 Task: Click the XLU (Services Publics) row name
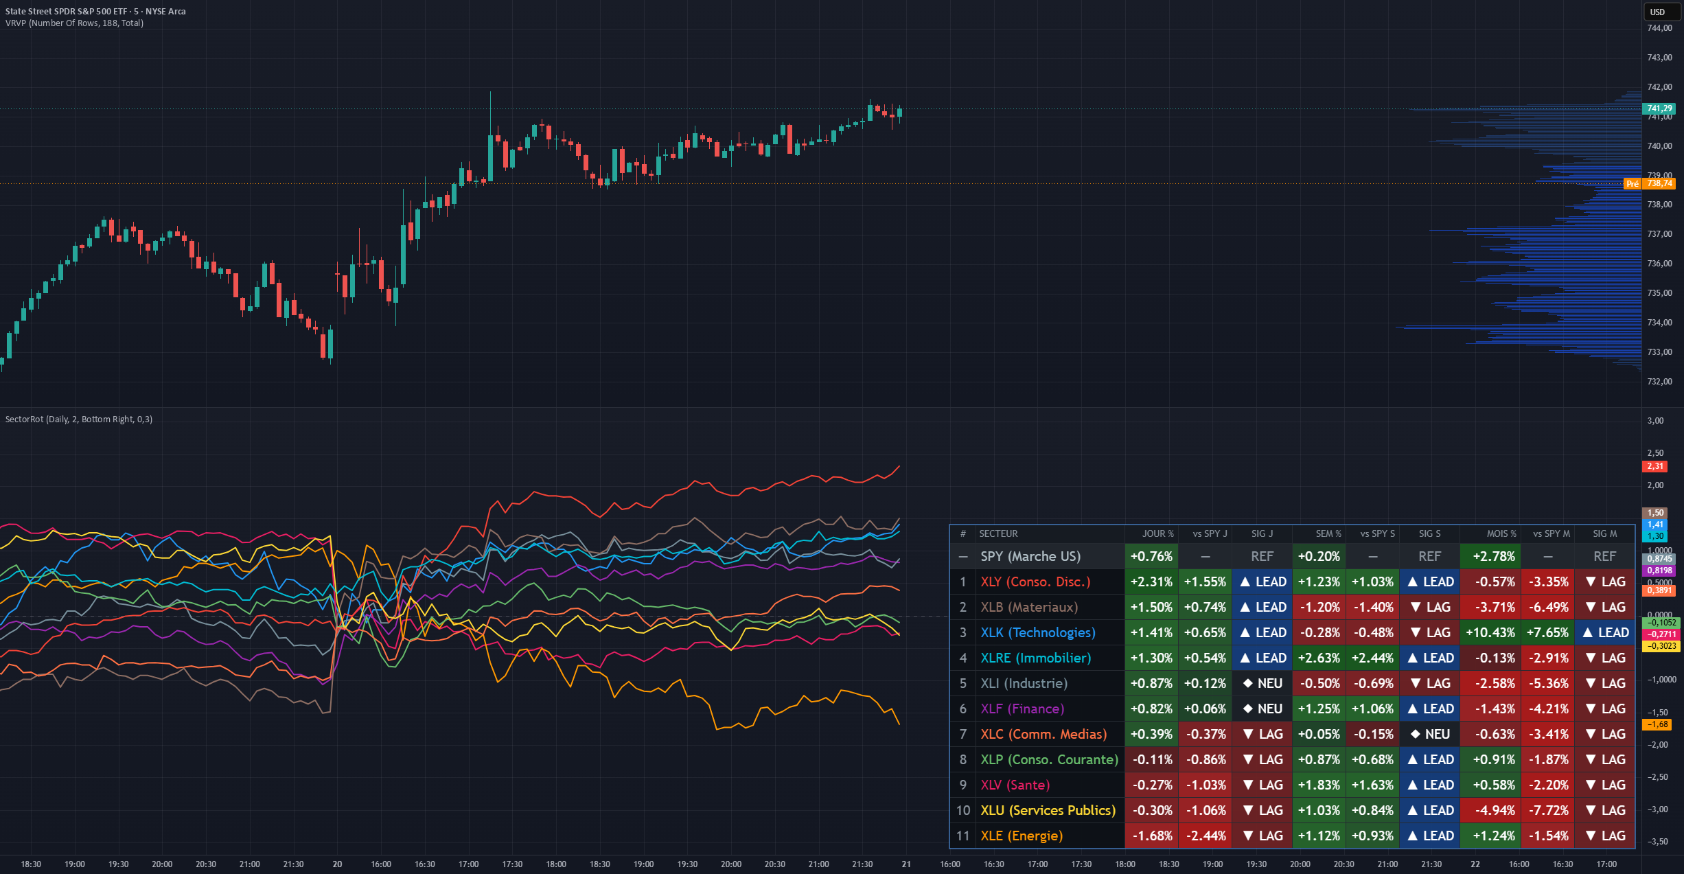(1048, 810)
